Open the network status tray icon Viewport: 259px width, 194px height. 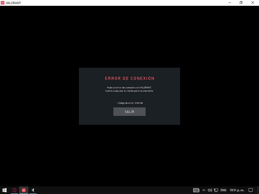(x=216, y=190)
